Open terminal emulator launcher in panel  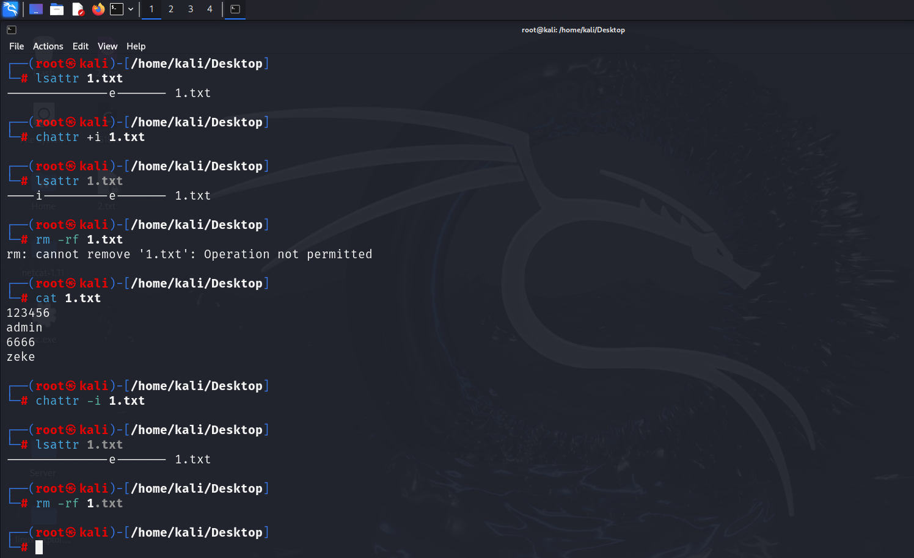(117, 9)
